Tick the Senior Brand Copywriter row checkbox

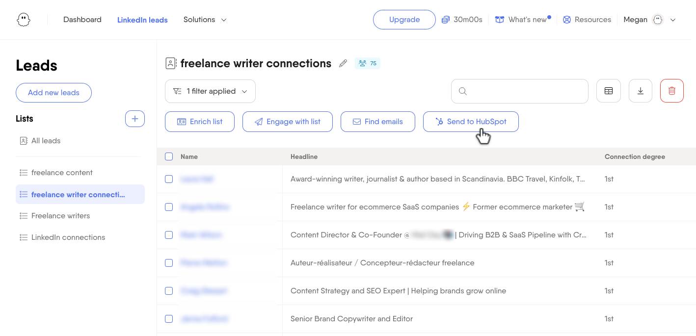point(169,319)
